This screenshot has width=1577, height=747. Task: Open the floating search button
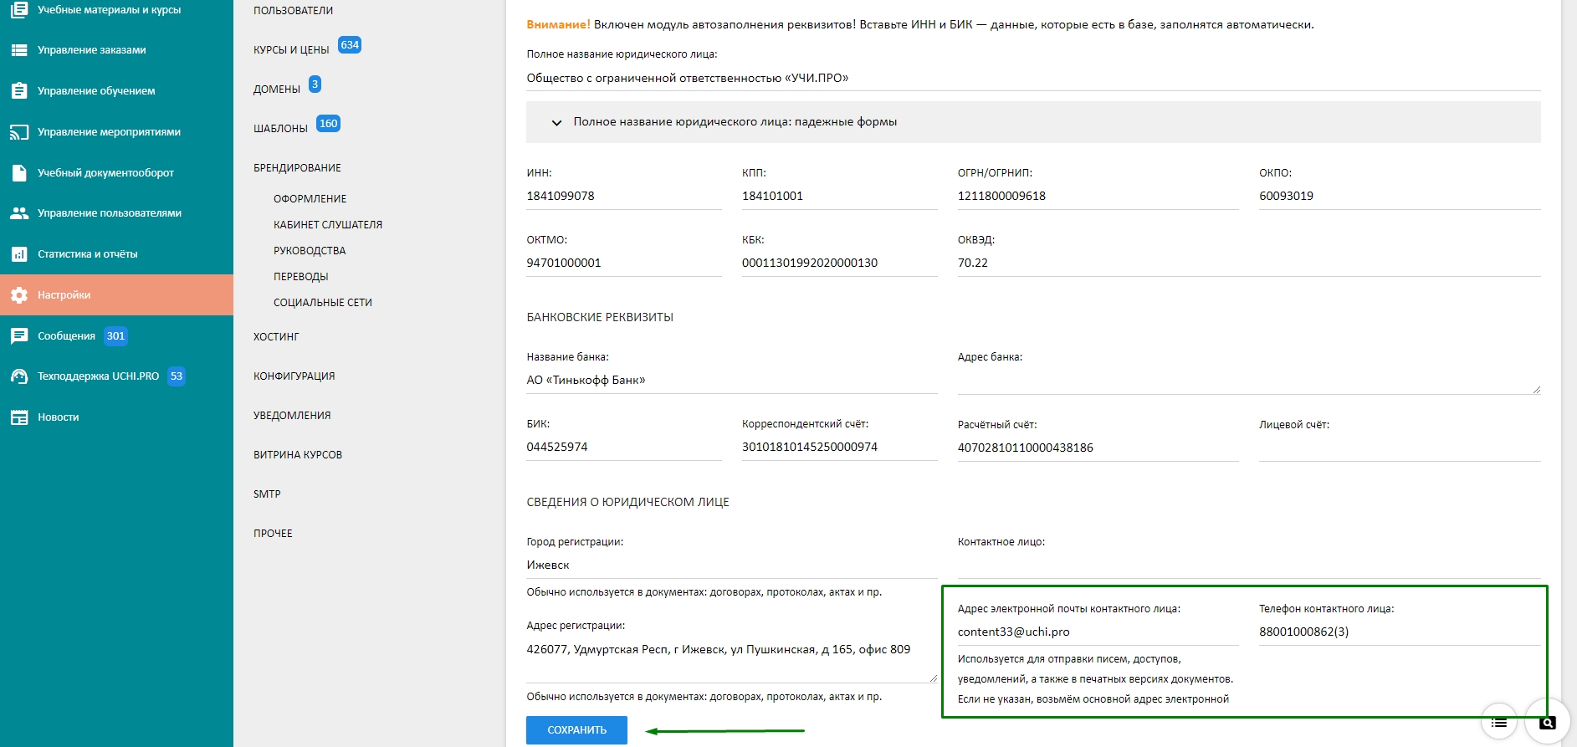click(x=1548, y=722)
